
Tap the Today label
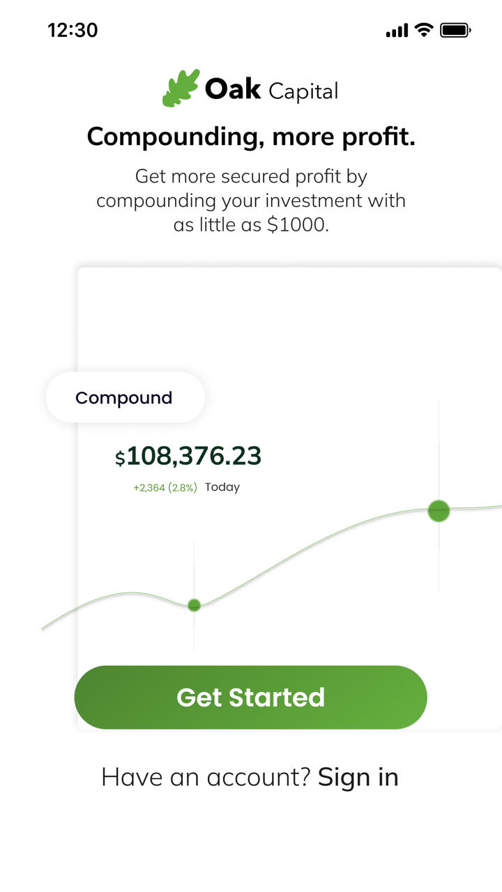click(x=222, y=487)
